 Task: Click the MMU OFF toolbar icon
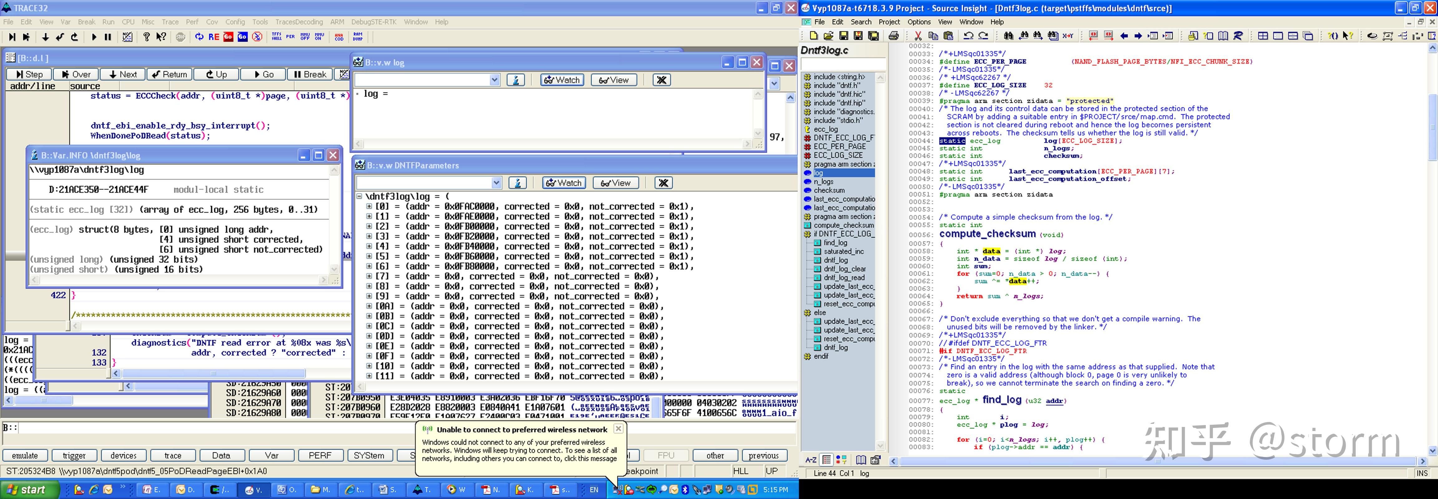pos(305,37)
